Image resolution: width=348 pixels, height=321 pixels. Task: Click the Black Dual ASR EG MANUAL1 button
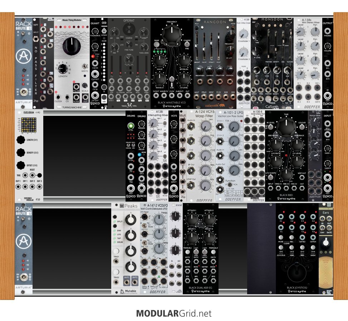[x=187, y=252]
